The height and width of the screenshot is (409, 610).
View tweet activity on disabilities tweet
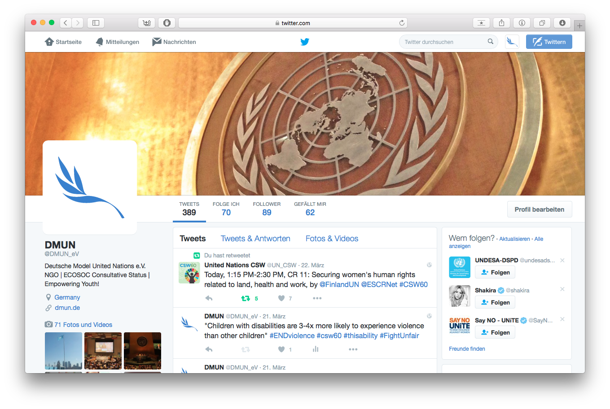[x=316, y=349]
